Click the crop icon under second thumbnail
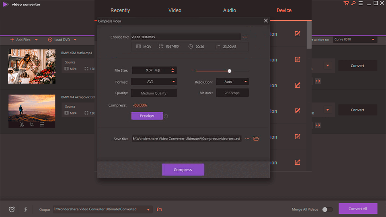 [x=32, y=125]
